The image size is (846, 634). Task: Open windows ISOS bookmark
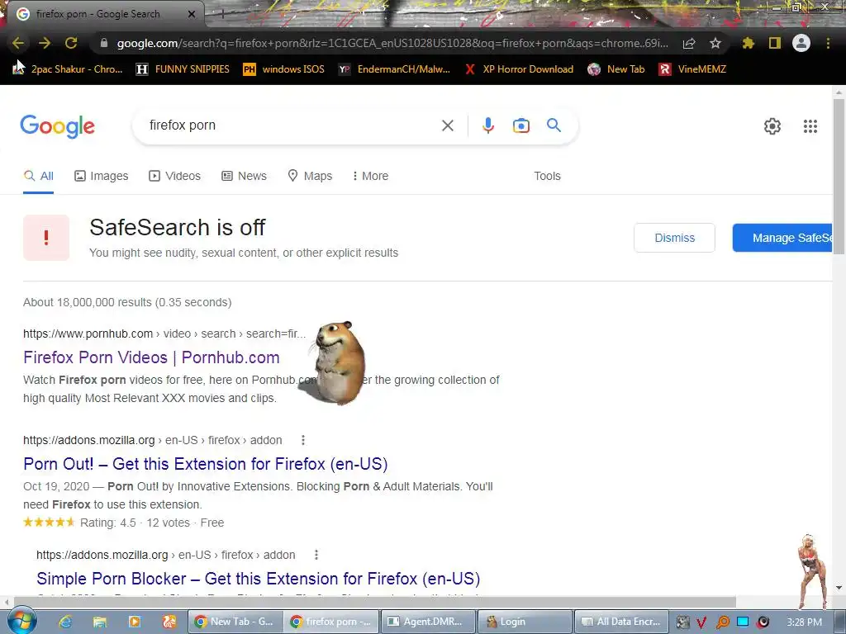[x=284, y=69]
